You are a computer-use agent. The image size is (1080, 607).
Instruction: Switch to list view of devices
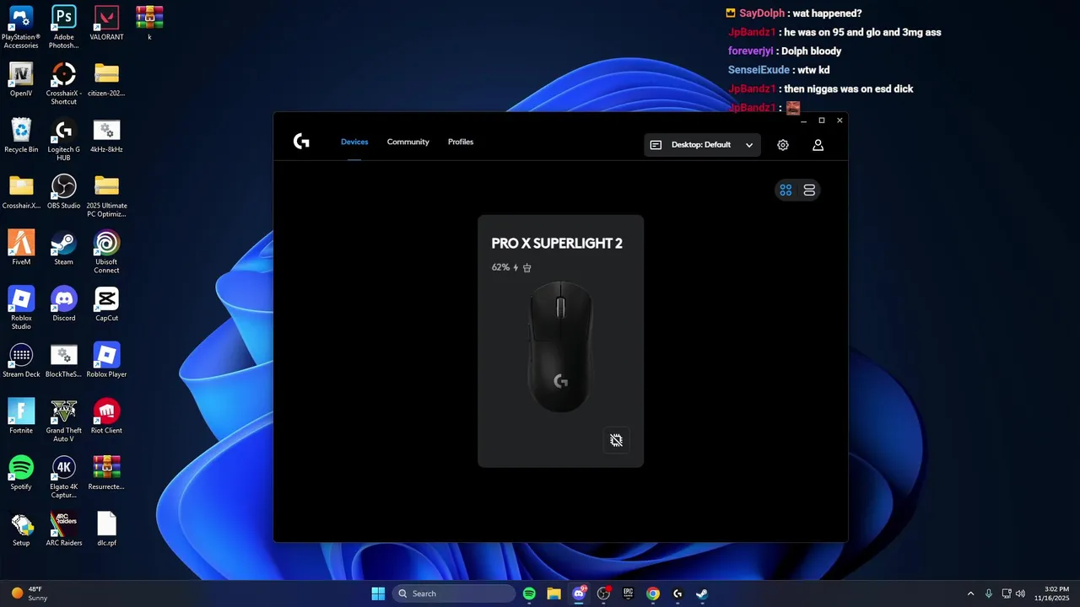809,191
